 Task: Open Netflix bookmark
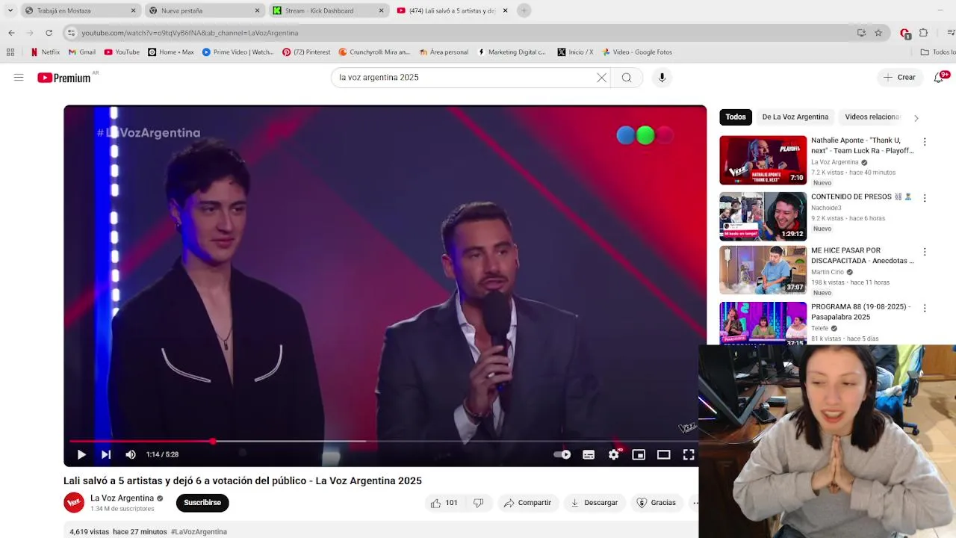coord(45,52)
